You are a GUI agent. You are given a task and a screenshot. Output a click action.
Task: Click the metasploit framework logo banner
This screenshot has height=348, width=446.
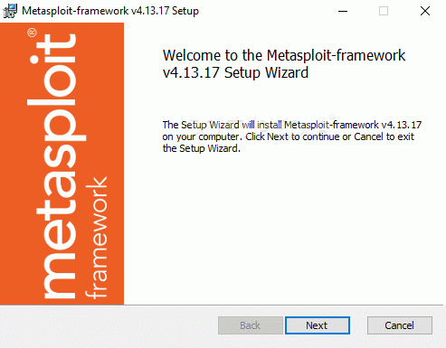(x=62, y=164)
